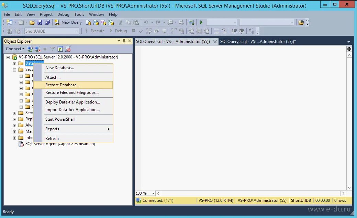Click the Debug button
The width and height of the screenshot is (357, 218).
(x=118, y=31)
